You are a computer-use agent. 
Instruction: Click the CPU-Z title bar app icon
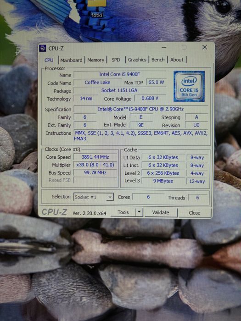[x=43, y=48]
